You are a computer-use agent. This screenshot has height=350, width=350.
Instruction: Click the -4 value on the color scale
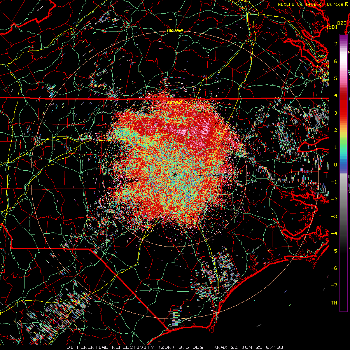coord(334,234)
